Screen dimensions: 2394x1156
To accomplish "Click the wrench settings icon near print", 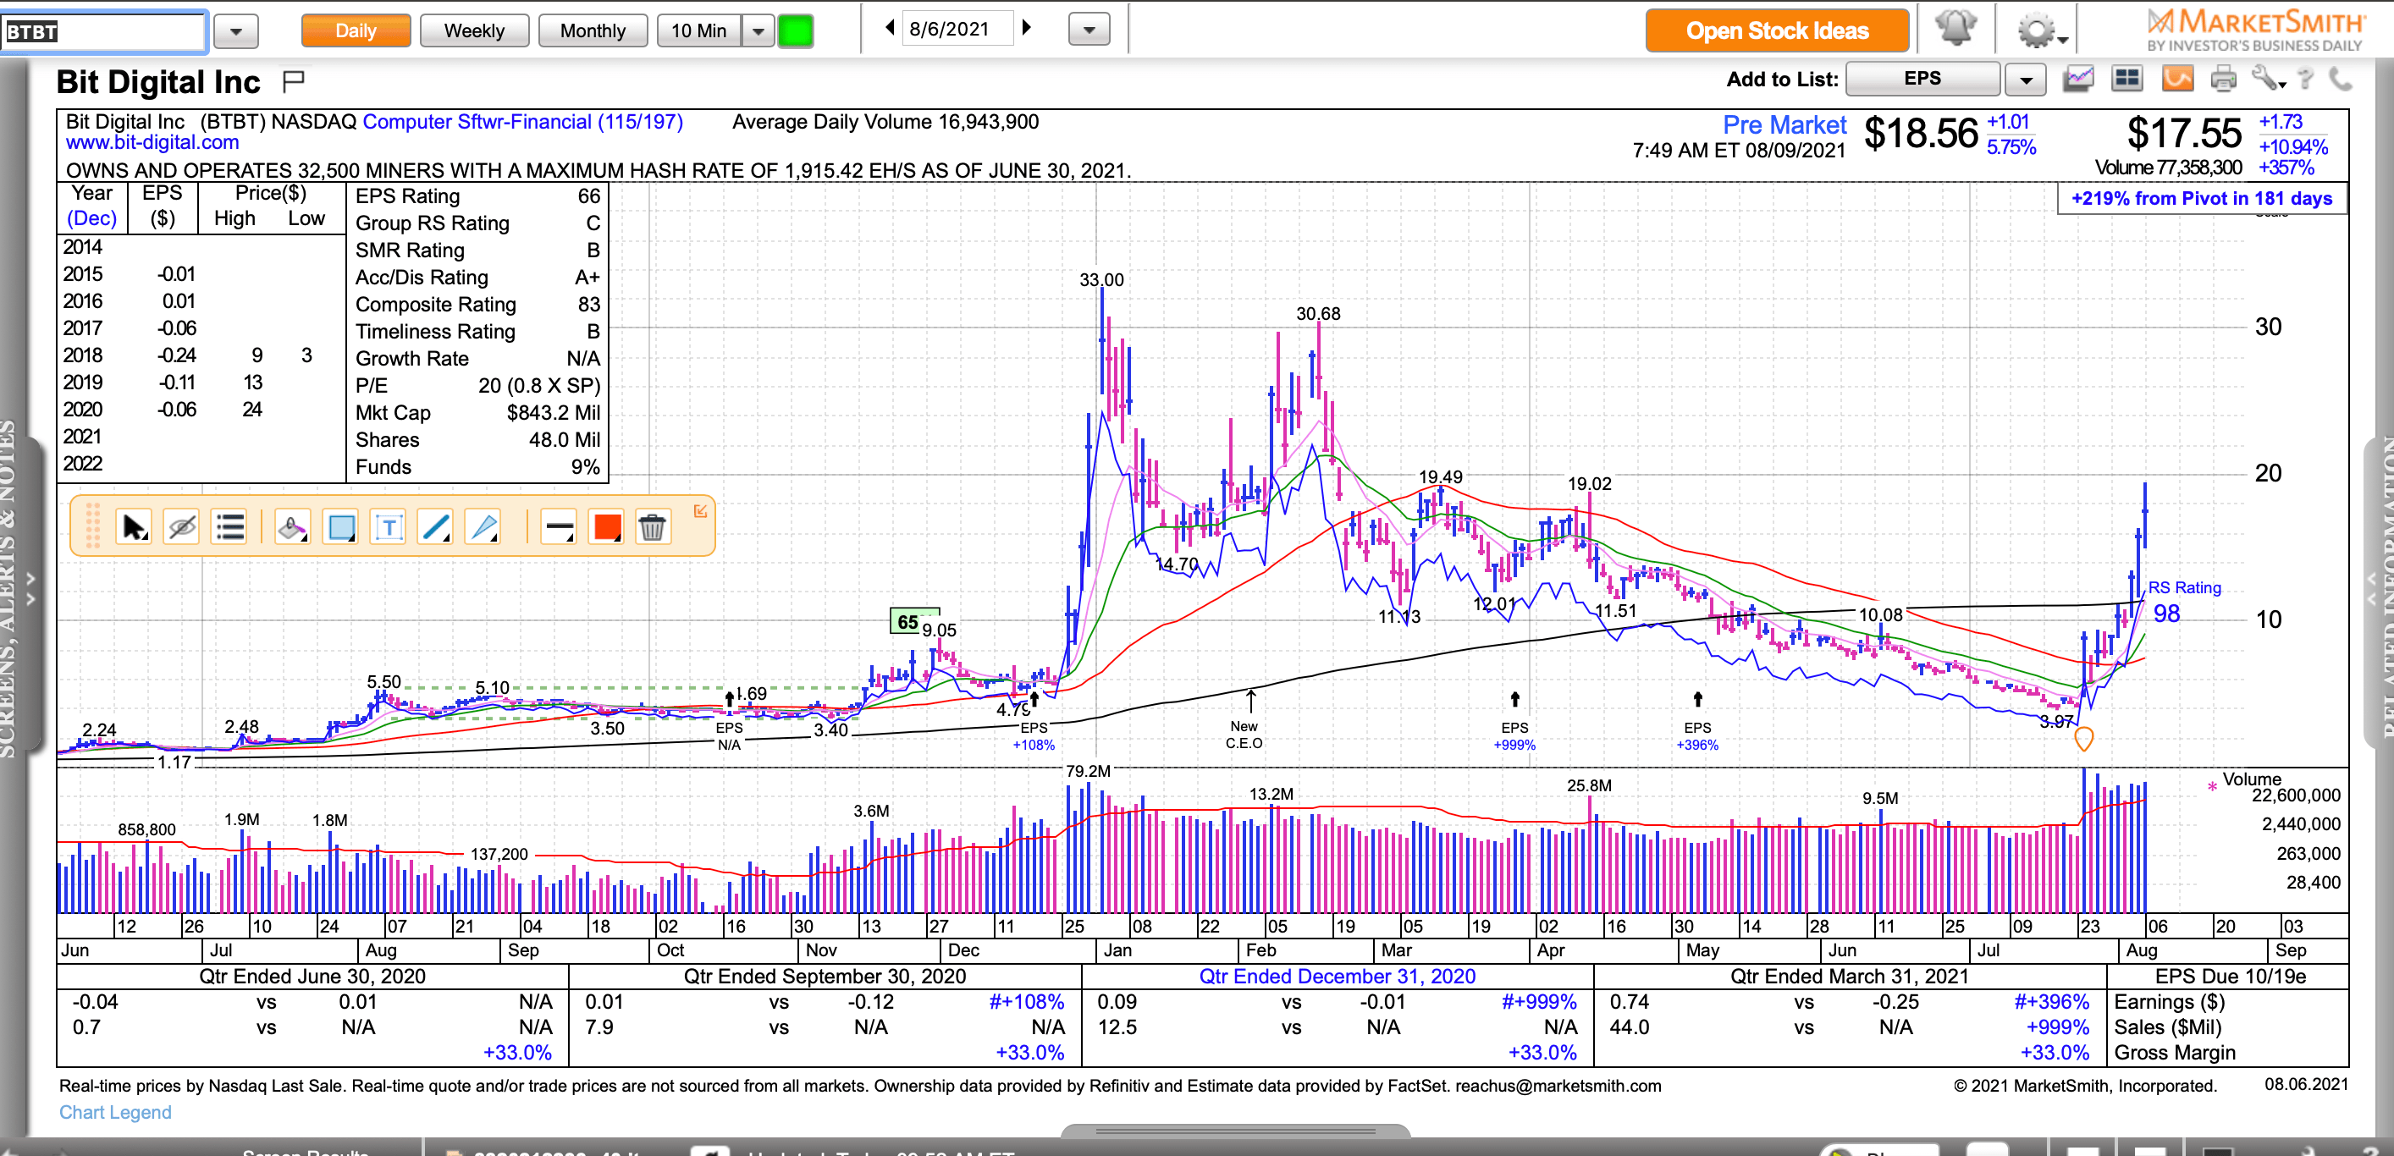I will (2268, 80).
